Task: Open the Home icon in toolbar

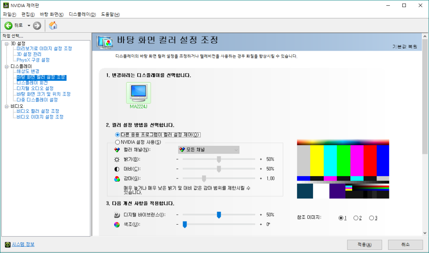Action: [x=53, y=25]
